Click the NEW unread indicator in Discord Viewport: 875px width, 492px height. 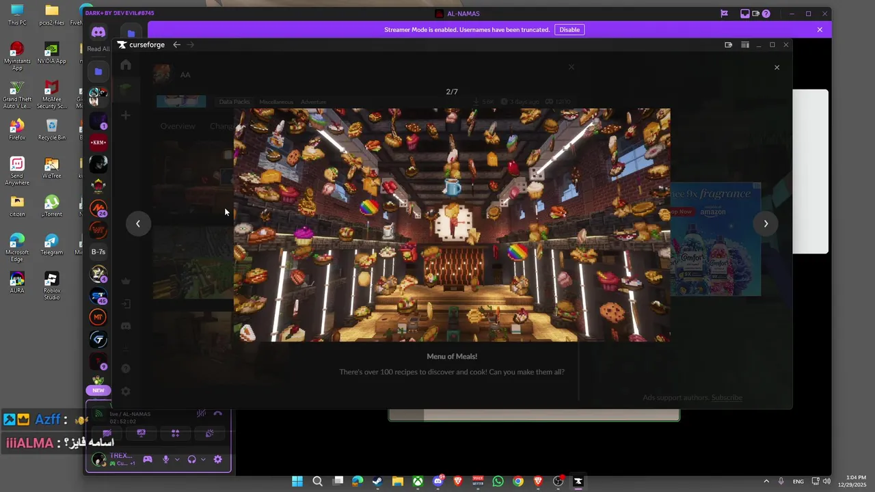(x=98, y=390)
